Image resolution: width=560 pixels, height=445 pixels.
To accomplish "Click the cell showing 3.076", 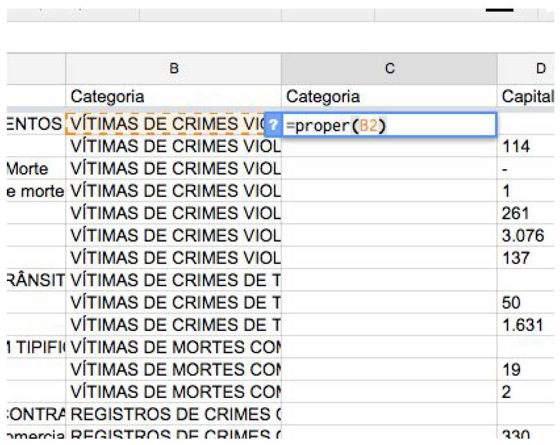I will 528,236.
